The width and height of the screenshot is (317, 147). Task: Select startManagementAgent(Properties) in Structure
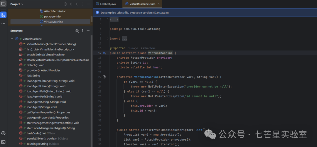(53, 123)
